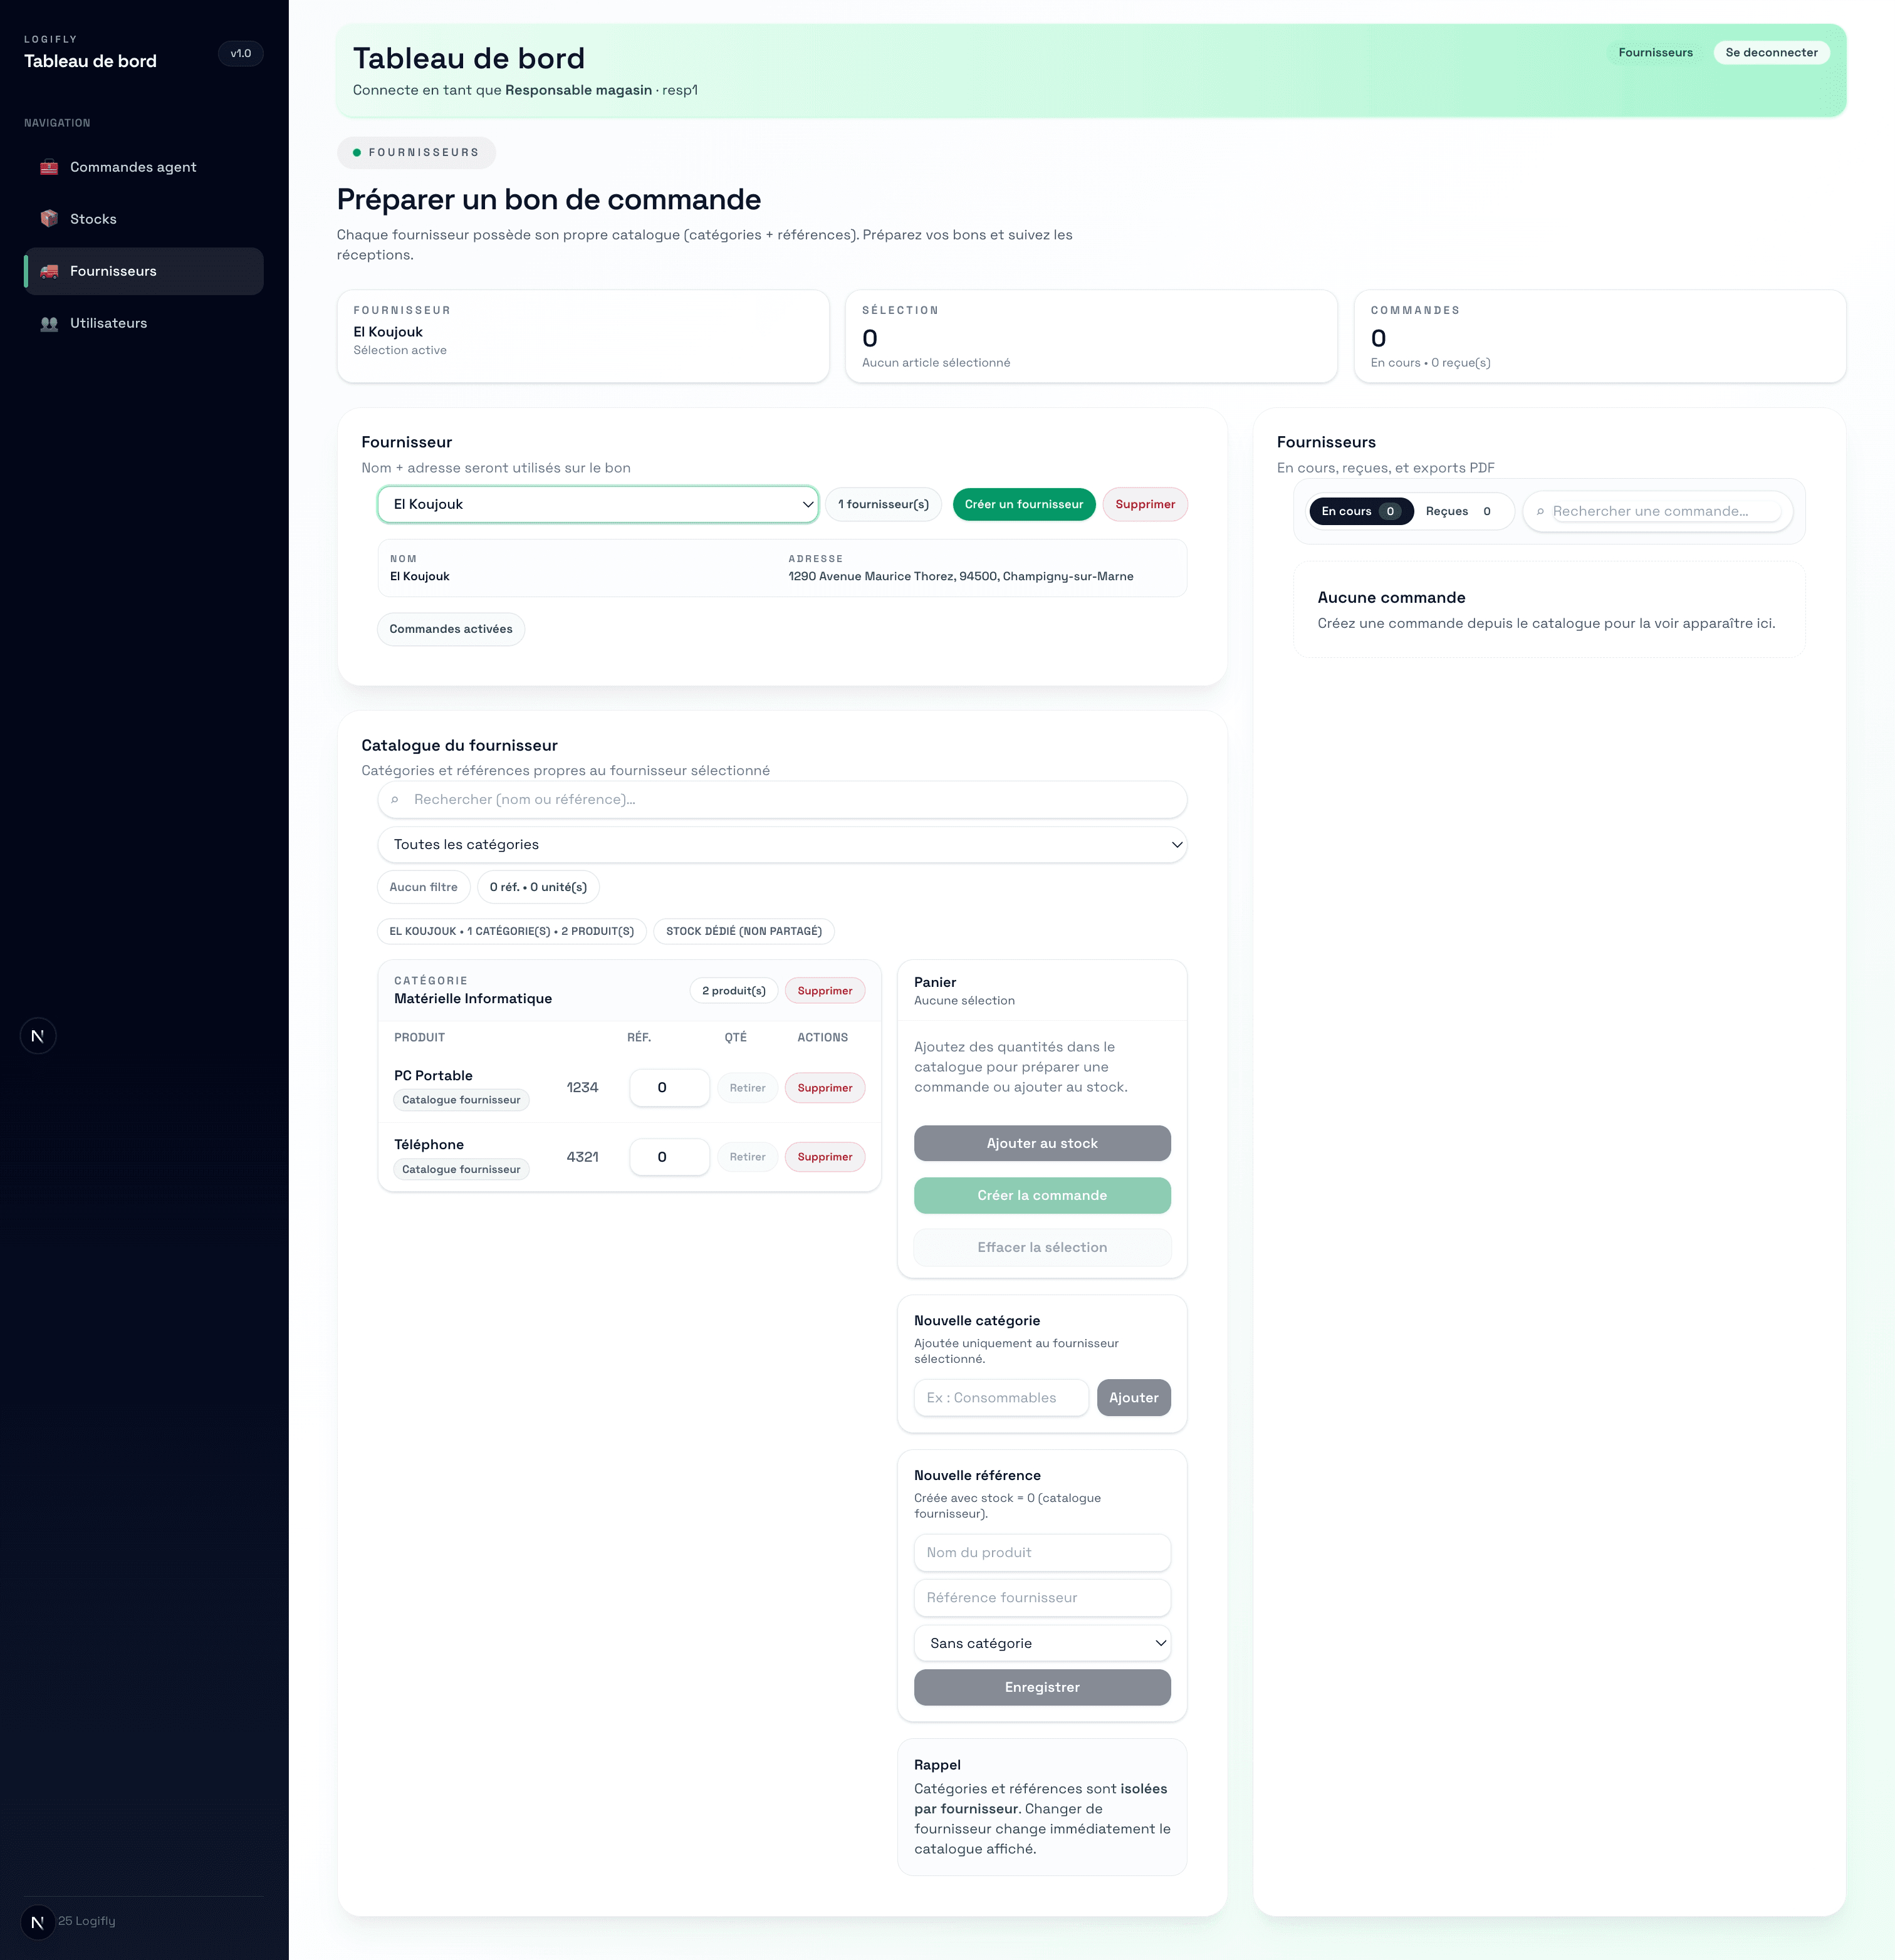Viewport: 1895px width, 1960px height.
Task: Click the Logifly N logo at bottom left
Action: [x=38, y=1920]
